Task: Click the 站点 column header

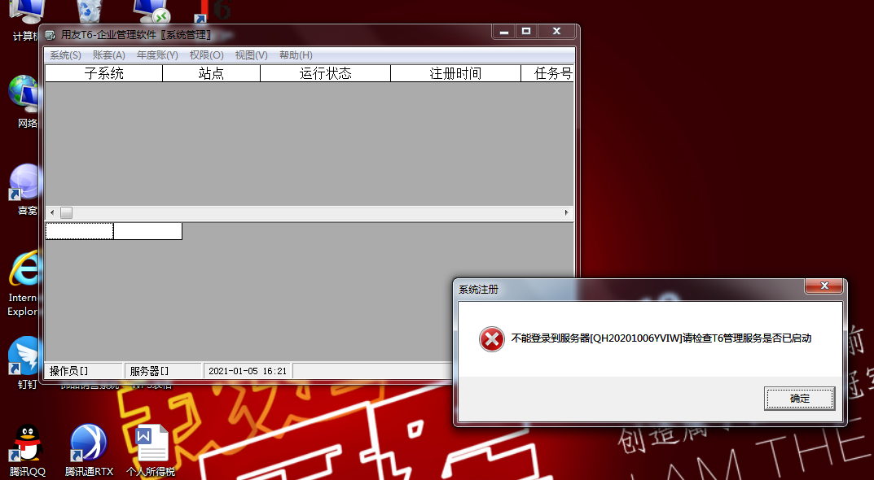Action: tap(211, 73)
